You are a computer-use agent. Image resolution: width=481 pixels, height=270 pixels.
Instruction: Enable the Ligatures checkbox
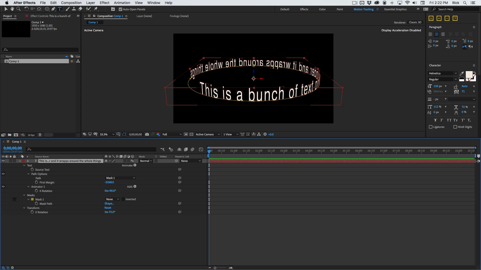pos(431,127)
